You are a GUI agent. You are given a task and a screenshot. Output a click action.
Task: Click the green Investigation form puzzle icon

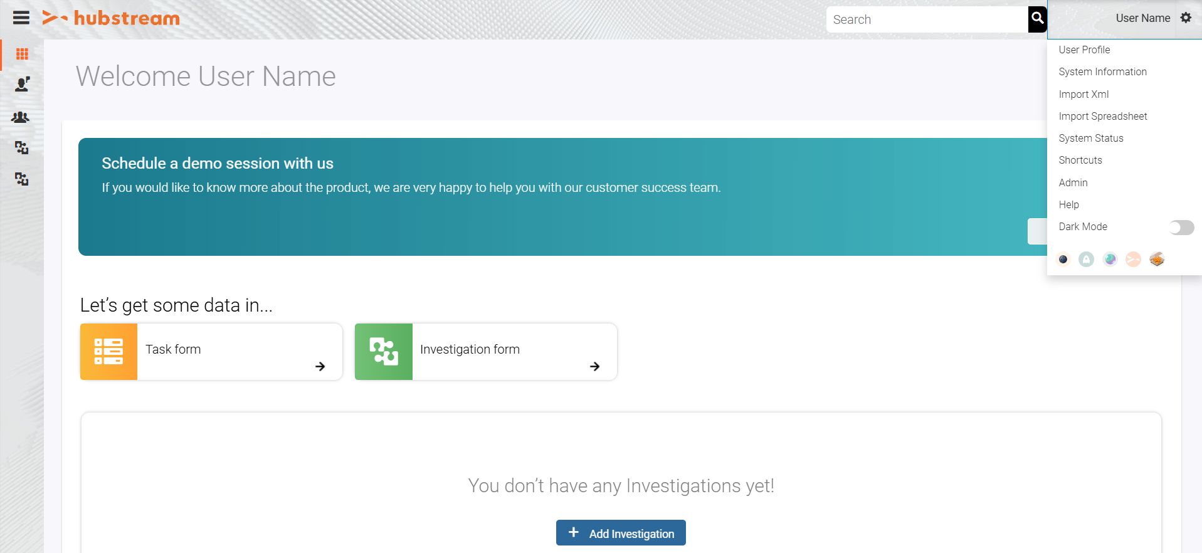(384, 352)
